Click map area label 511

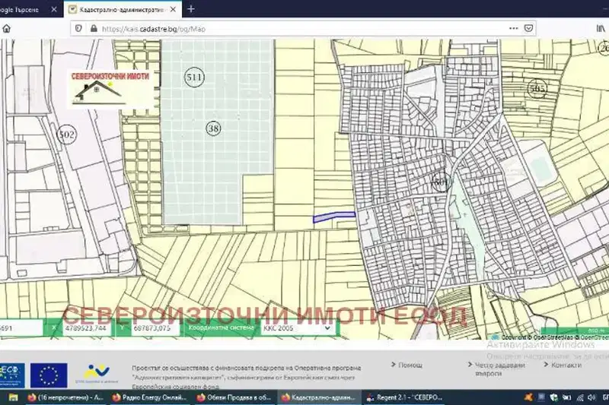tap(194, 77)
